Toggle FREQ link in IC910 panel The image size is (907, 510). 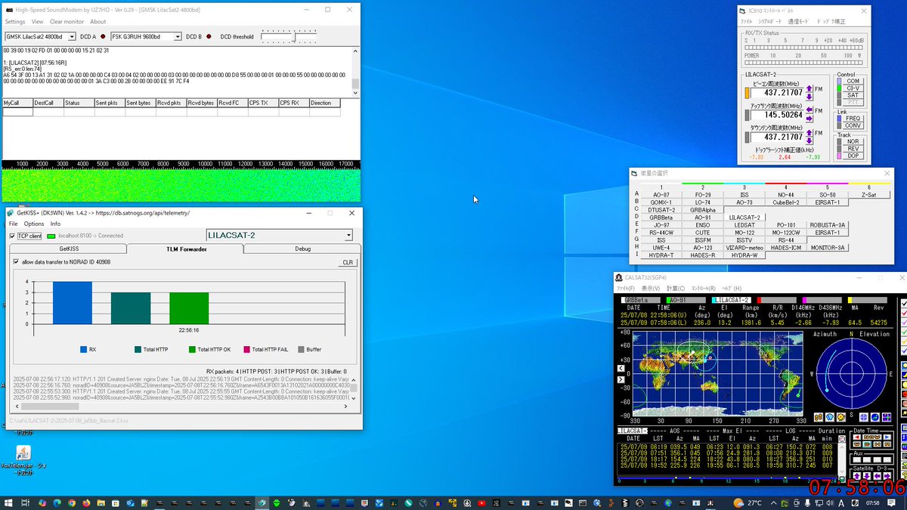coord(853,119)
